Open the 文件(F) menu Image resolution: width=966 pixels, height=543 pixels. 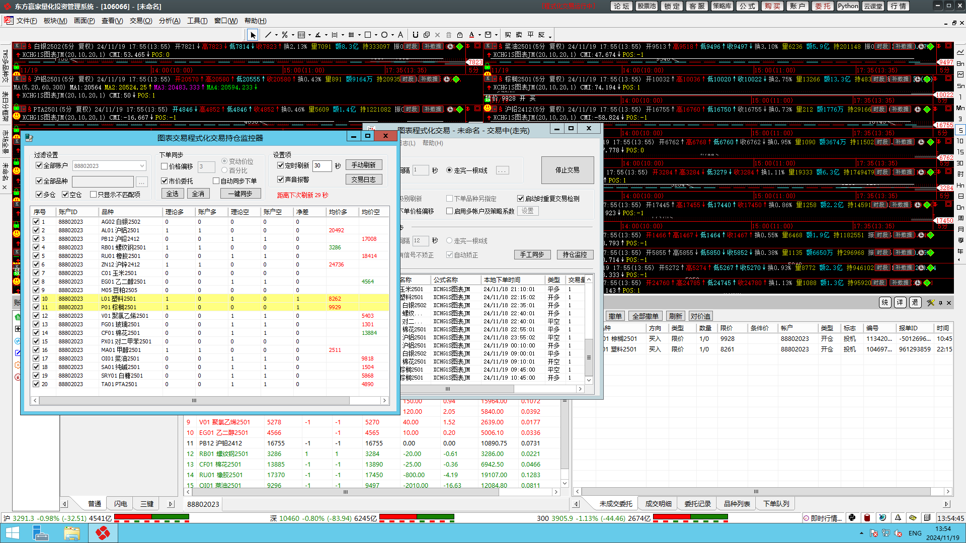click(x=27, y=21)
